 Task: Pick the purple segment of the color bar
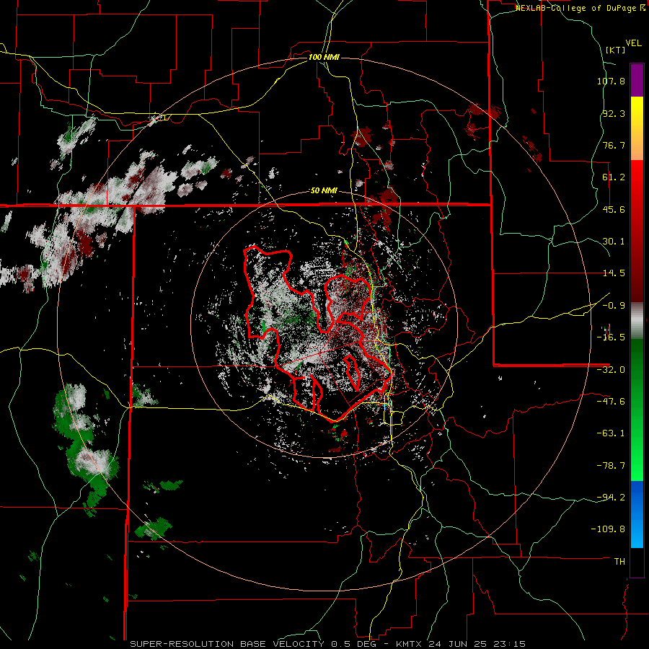pyautogui.click(x=637, y=80)
